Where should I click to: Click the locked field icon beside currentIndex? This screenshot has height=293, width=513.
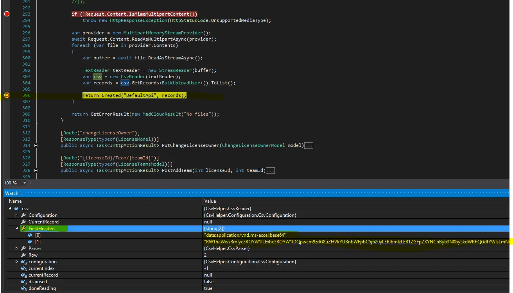23,268
